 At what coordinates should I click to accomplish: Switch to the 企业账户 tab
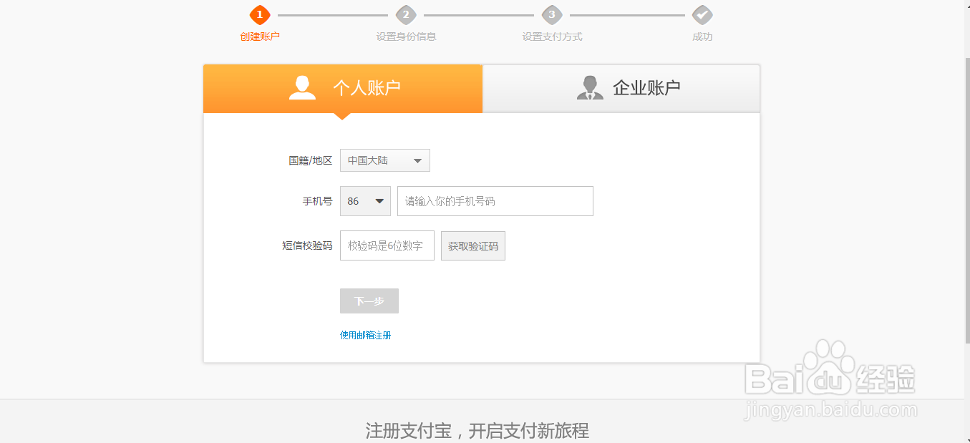(621, 89)
